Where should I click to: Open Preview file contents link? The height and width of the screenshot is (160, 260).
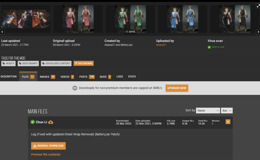[46, 154]
